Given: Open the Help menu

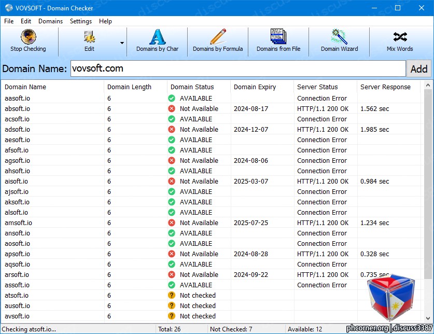Looking at the screenshot, I should point(105,21).
